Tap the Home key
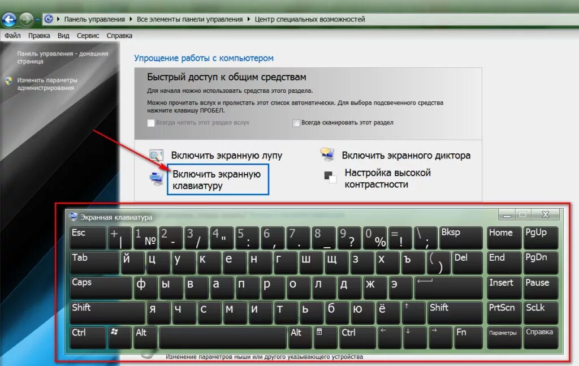 [x=504, y=238]
